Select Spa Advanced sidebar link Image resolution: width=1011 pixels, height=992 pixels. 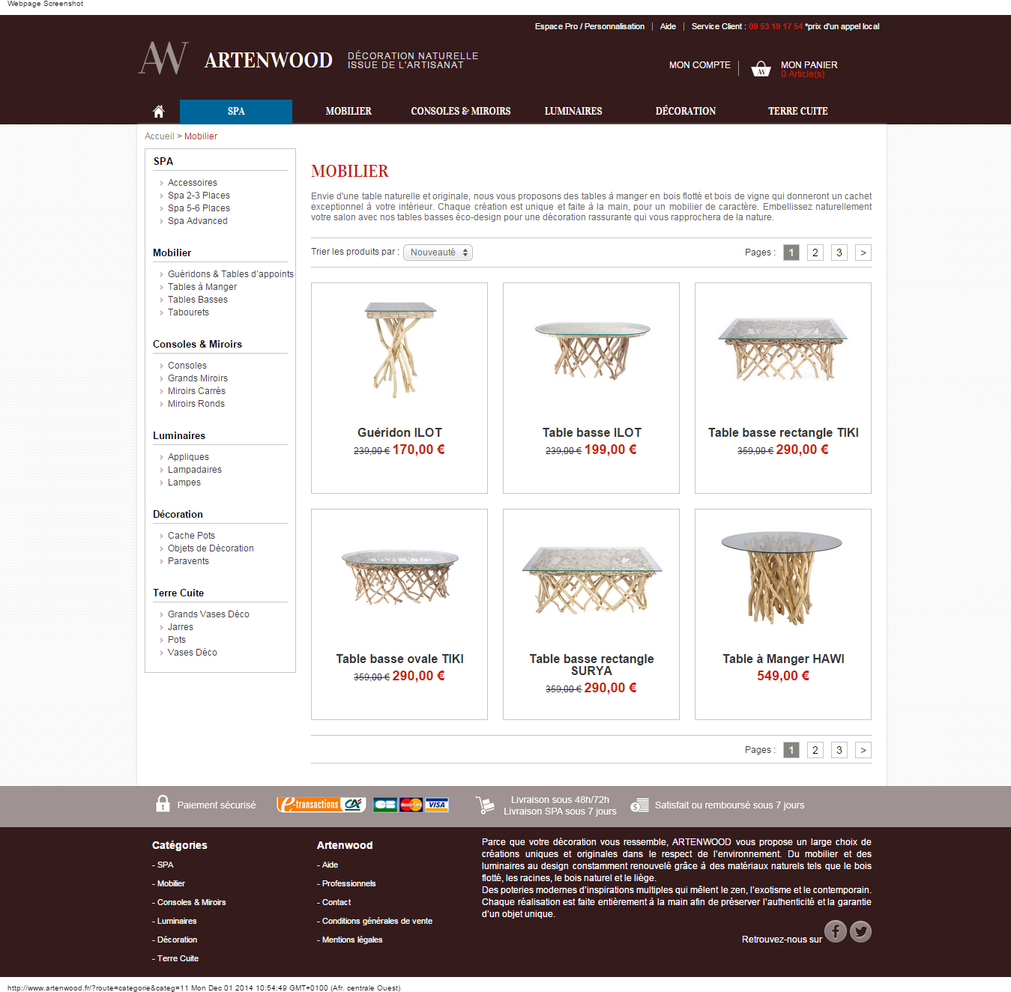tap(198, 221)
